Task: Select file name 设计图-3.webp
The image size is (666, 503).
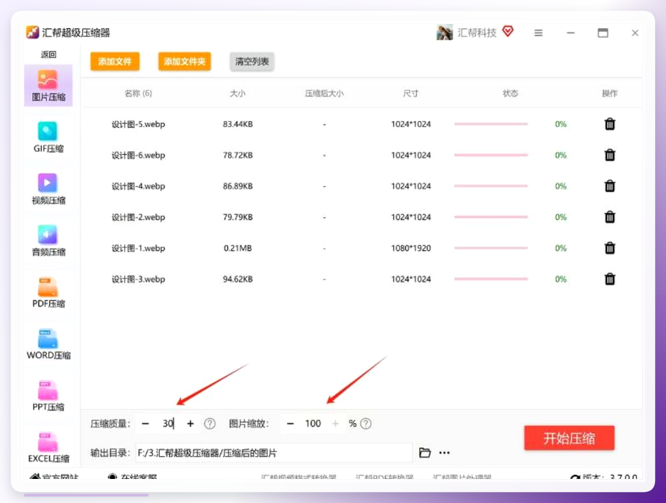Action: pyautogui.click(x=138, y=280)
